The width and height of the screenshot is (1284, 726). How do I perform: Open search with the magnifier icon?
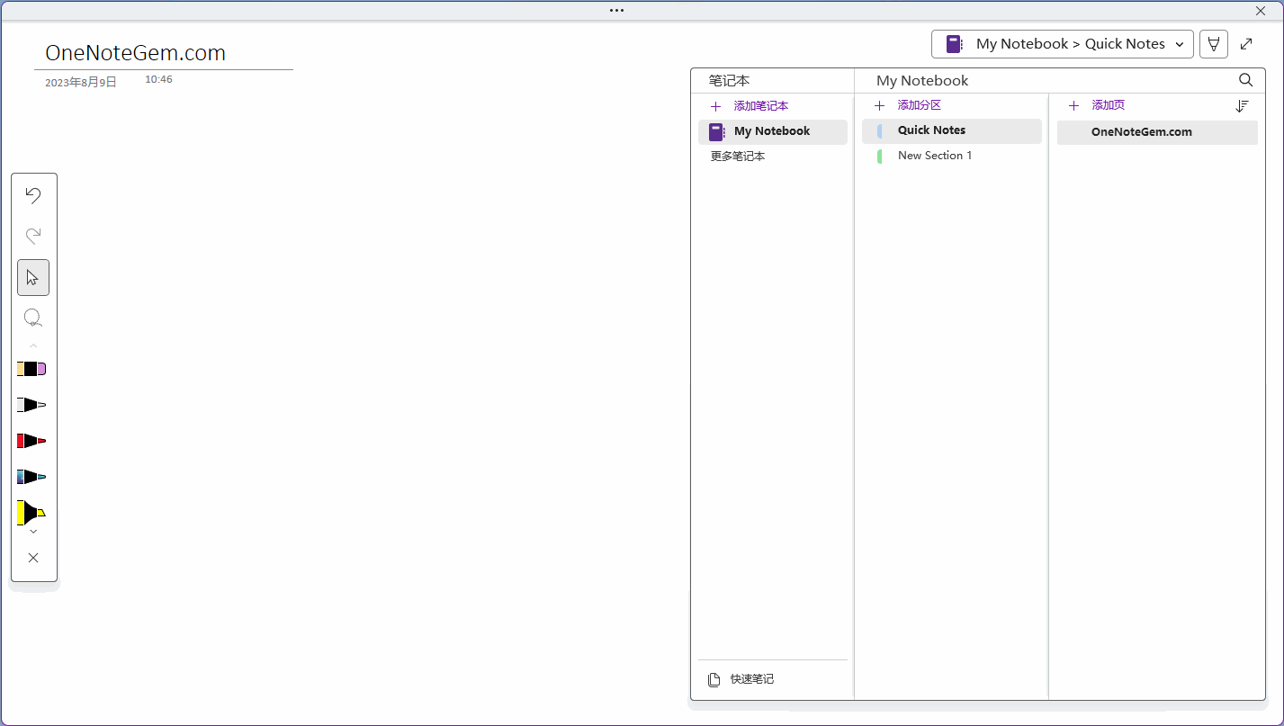tap(1245, 80)
